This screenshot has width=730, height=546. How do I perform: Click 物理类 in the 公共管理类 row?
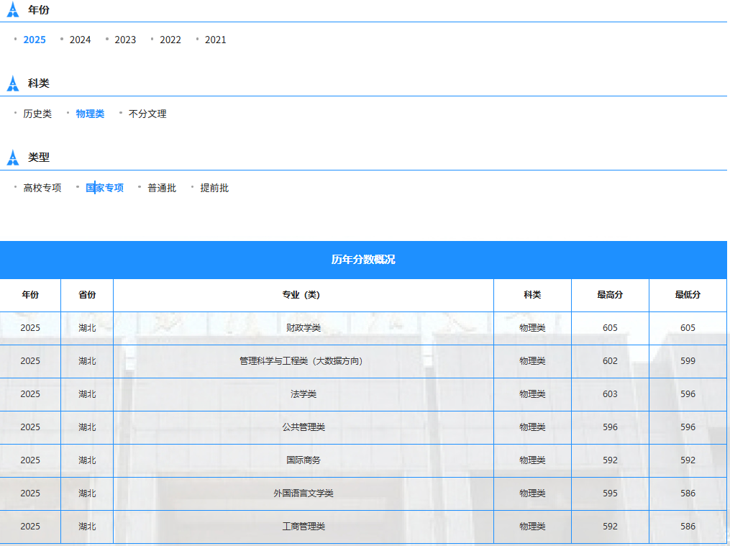[x=532, y=427]
